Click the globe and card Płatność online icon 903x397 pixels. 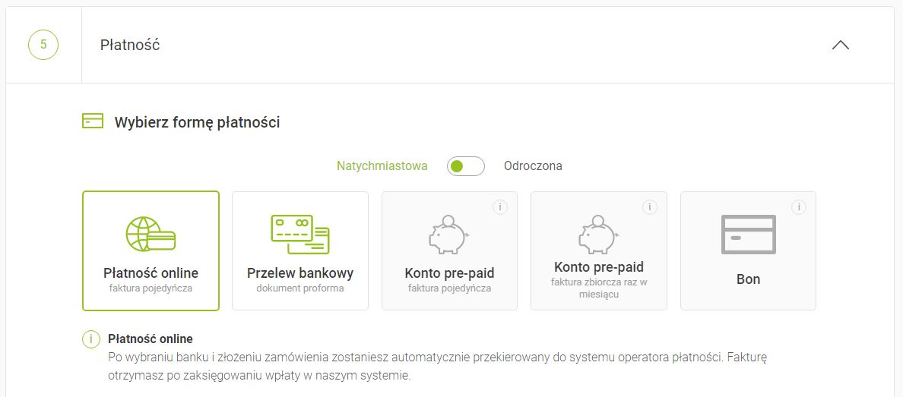150,235
